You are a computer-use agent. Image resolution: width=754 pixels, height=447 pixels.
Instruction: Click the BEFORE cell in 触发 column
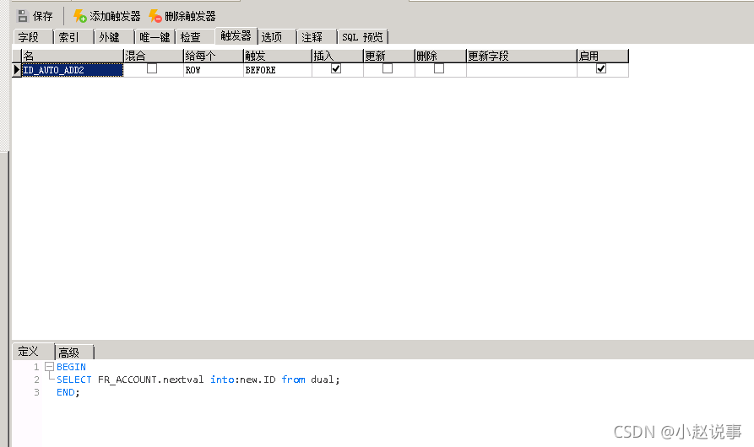pos(278,70)
